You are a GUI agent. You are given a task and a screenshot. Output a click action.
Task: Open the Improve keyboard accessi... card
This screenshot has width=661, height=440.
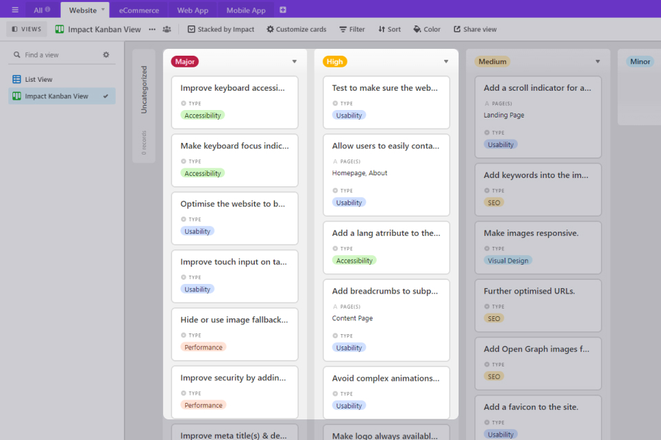(234, 102)
